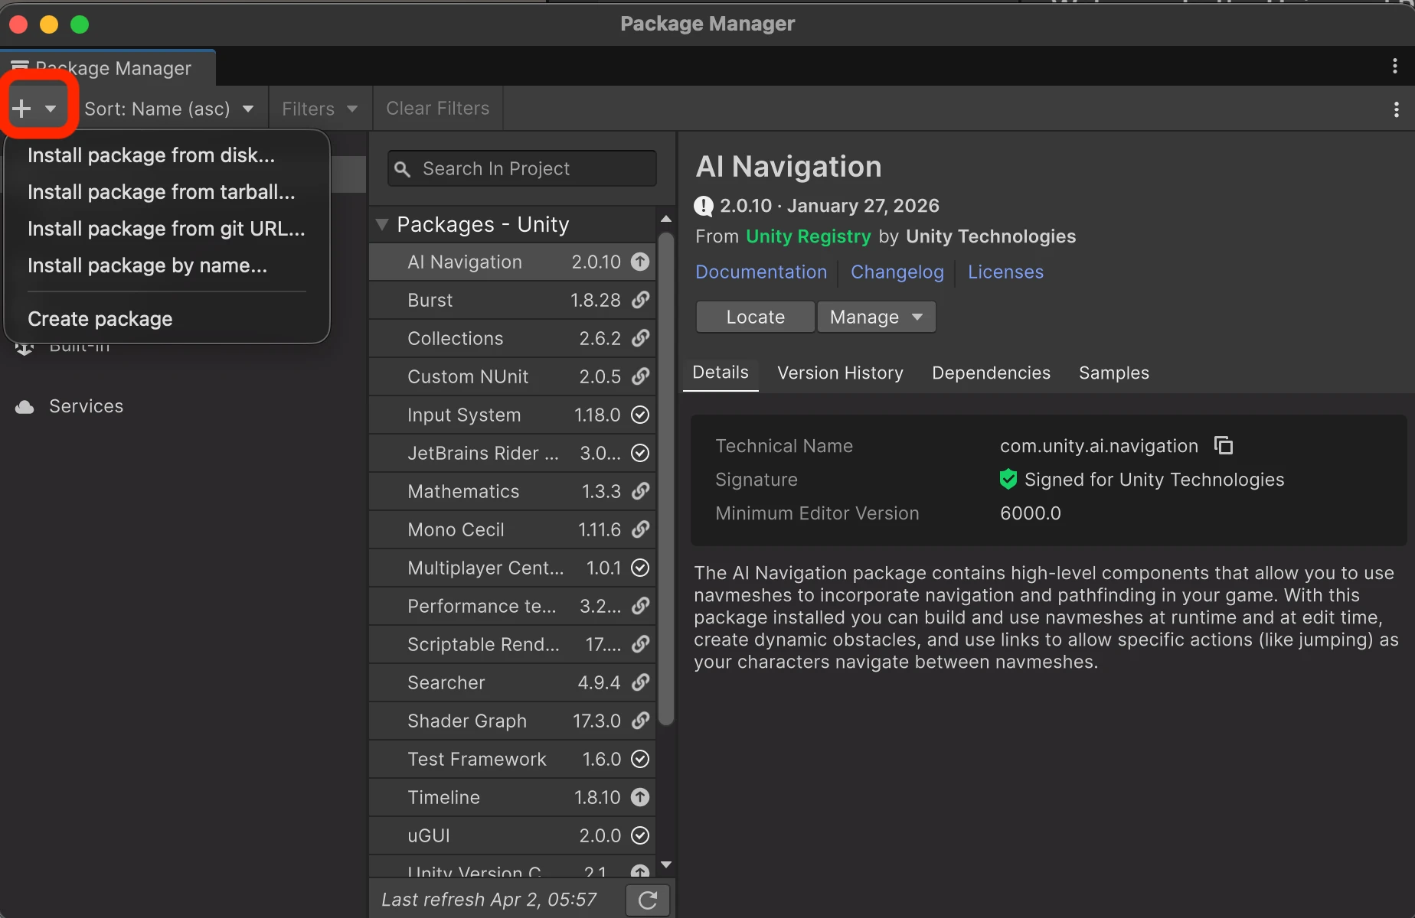This screenshot has width=1415, height=918.
Task: Click the Custom NUnit link icon
Action: pos(640,376)
